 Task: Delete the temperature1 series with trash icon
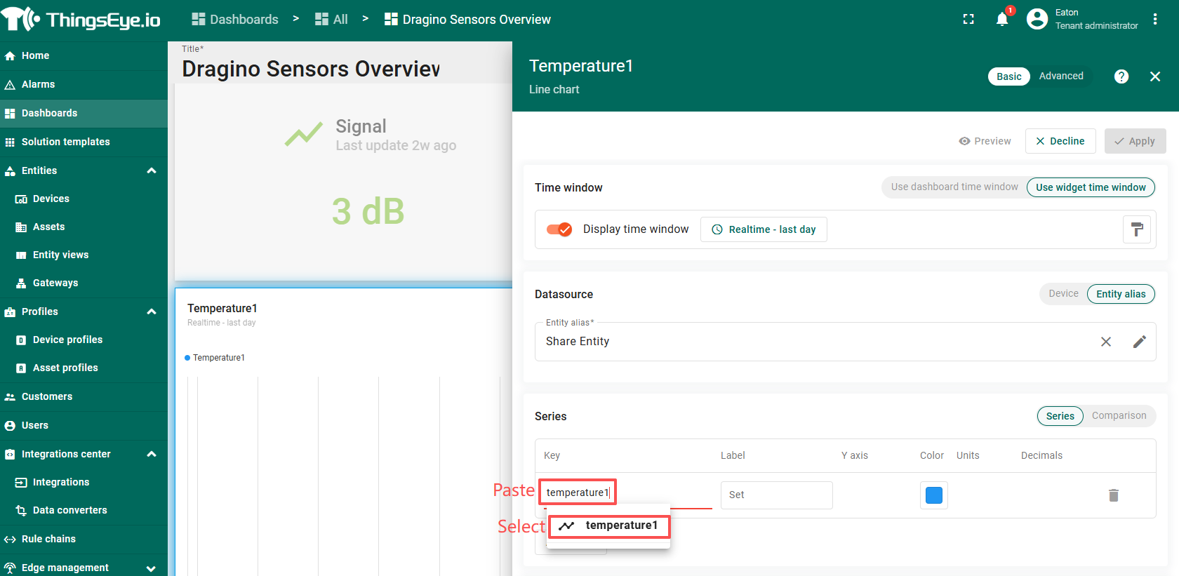click(x=1113, y=495)
